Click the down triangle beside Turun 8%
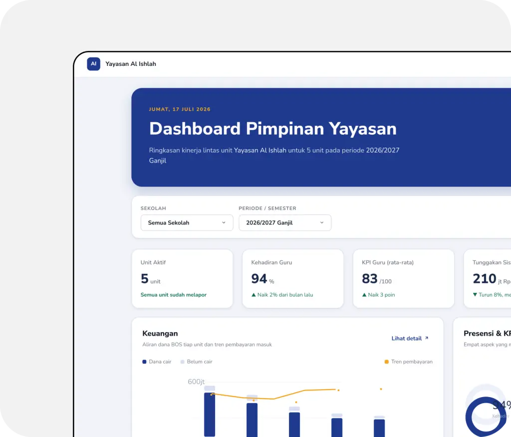This screenshot has height=437, width=511. pos(475,295)
